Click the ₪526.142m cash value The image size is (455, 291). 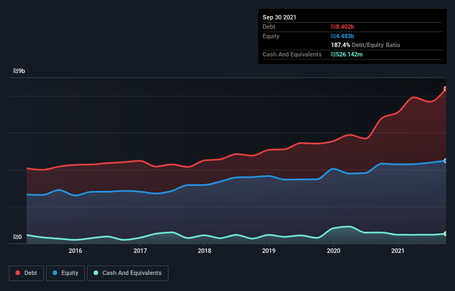[x=347, y=54]
